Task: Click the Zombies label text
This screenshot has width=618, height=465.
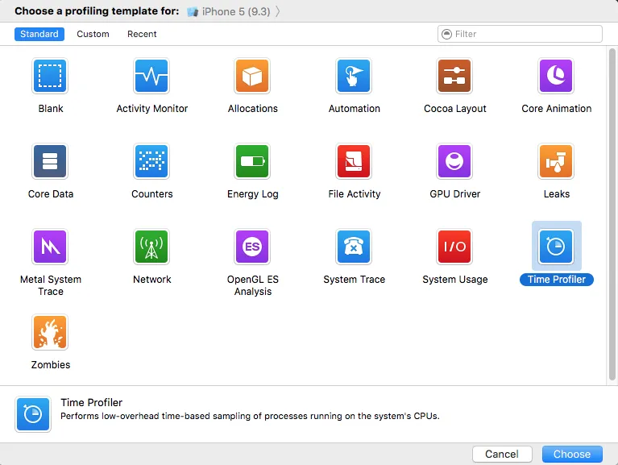Action: 51,365
